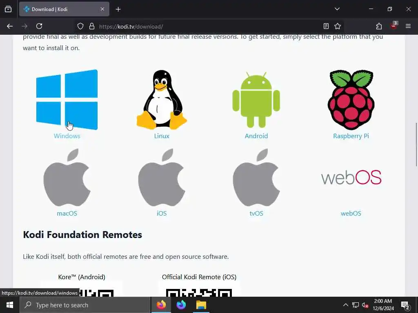Viewport: 418px width, 313px height.
Task: Open the webOS download link text
Action: coord(351,214)
